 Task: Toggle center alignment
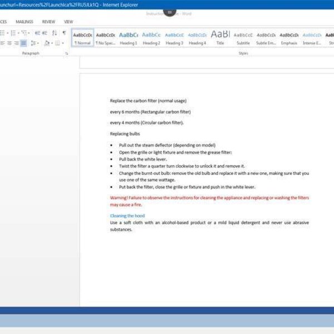tap(9, 43)
